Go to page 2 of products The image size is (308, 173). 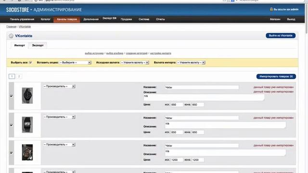pos(19,76)
